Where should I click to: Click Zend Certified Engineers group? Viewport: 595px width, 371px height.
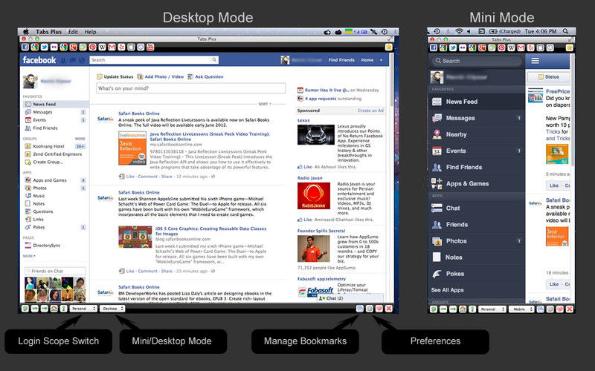(x=57, y=154)
